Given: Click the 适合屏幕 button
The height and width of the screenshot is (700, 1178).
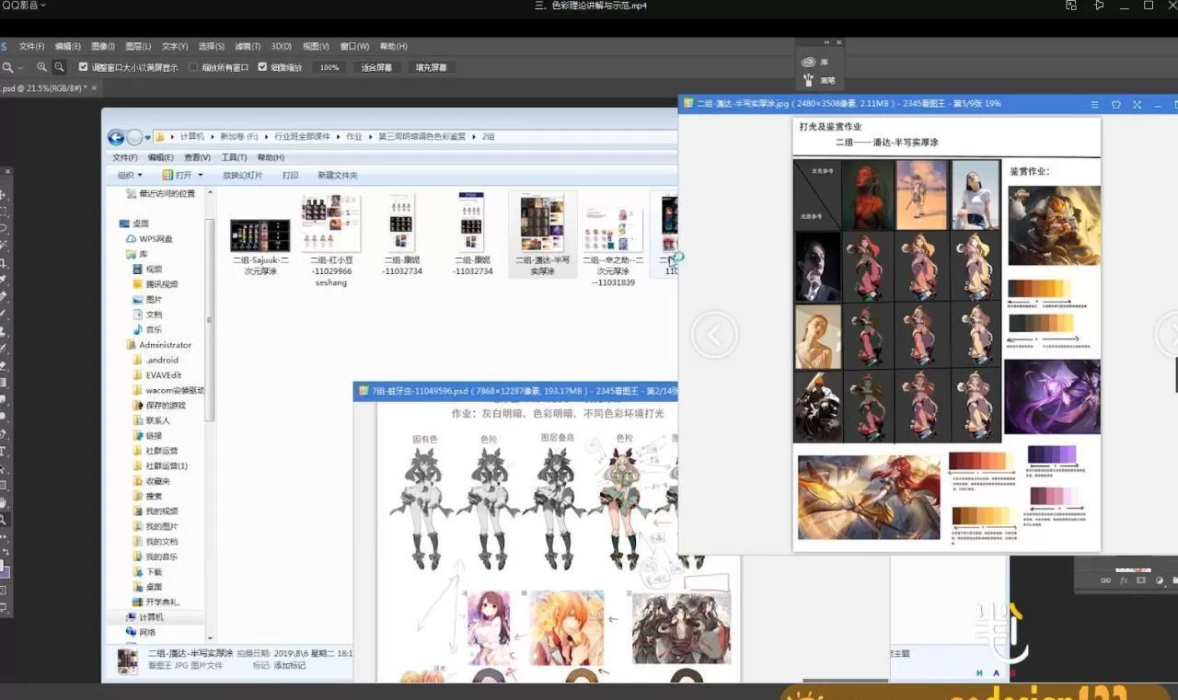Looking at the screenshot, I should pos(375,66).
